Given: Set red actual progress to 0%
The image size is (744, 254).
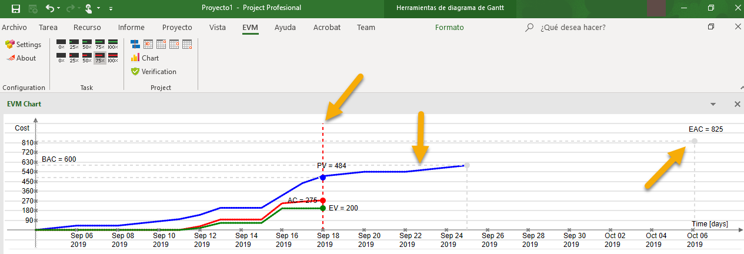Looking at the screenshot, I should click(x=61, y=58).
